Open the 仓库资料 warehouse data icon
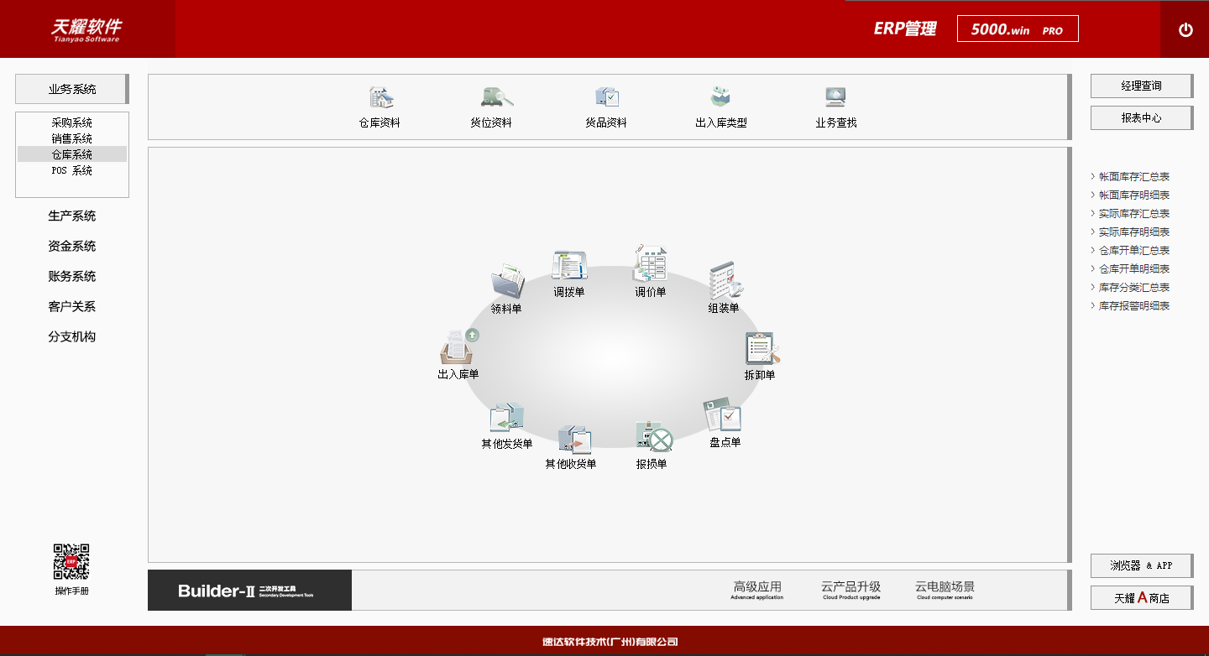 click(380, 98)
